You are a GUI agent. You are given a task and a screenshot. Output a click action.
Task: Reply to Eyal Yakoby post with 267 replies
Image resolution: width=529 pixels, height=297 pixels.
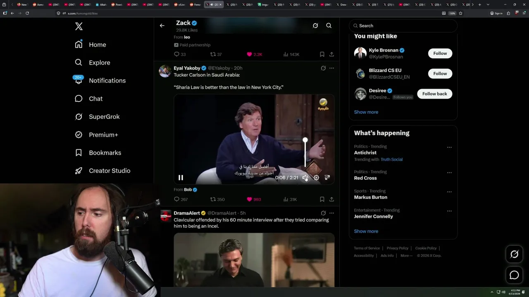point(181,199)
